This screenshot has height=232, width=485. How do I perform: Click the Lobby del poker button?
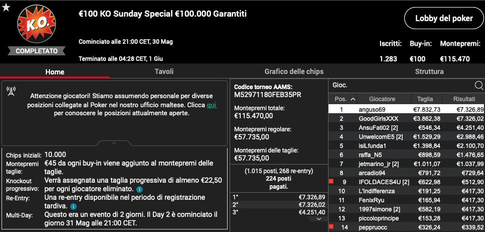coord(444,18)
